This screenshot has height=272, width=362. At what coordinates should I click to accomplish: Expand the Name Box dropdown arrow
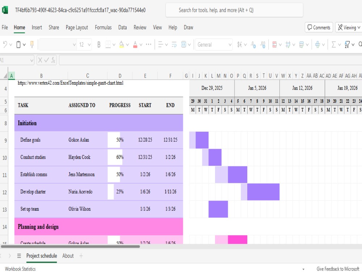pos(31,60)
